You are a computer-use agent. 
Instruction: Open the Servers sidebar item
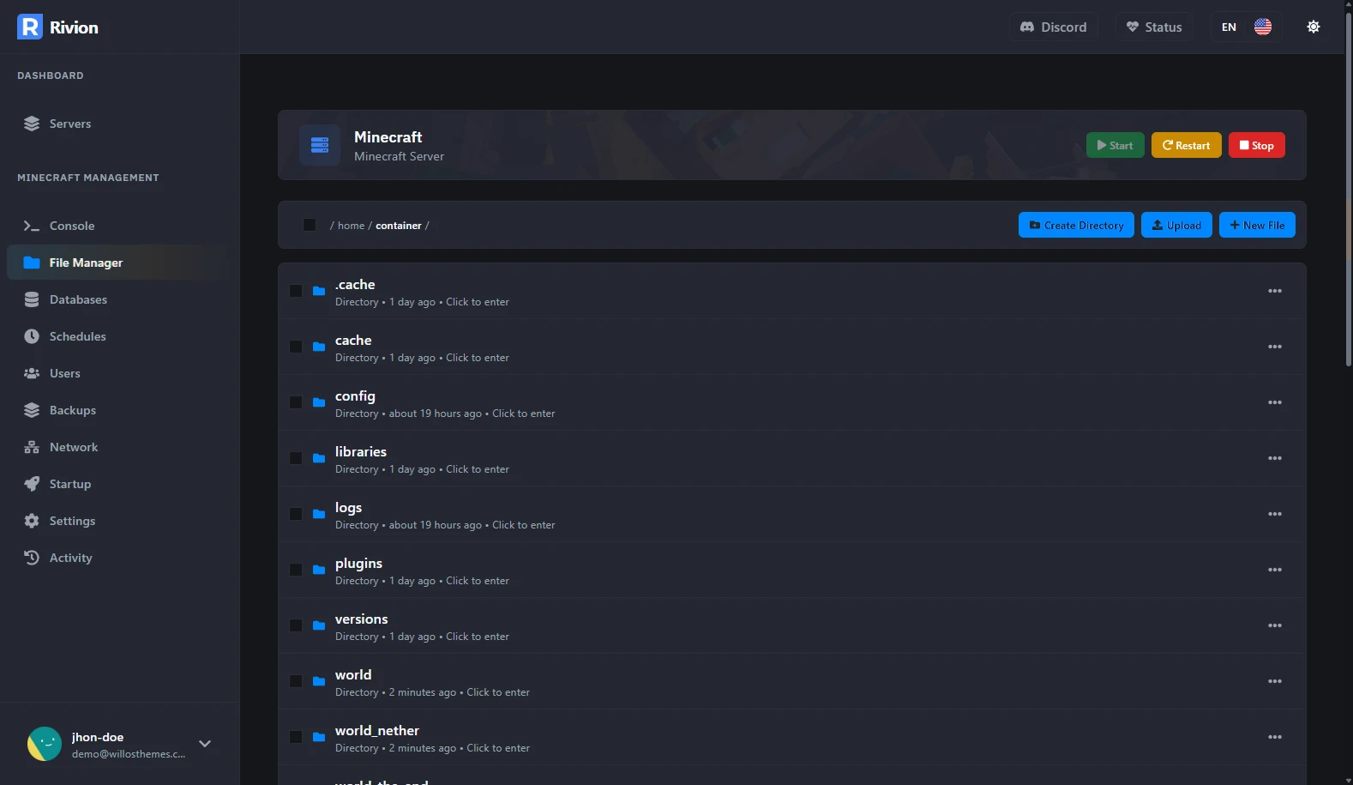(118, 124)
